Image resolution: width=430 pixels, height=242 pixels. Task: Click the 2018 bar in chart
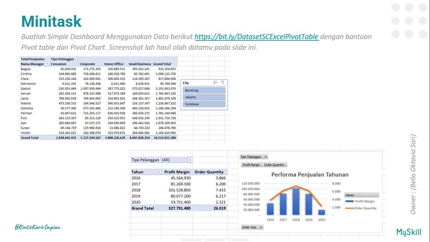coord(296,201)
